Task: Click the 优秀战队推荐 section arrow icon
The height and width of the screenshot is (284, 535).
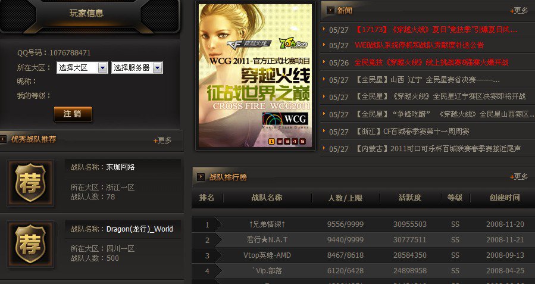Action: (3, 139)
